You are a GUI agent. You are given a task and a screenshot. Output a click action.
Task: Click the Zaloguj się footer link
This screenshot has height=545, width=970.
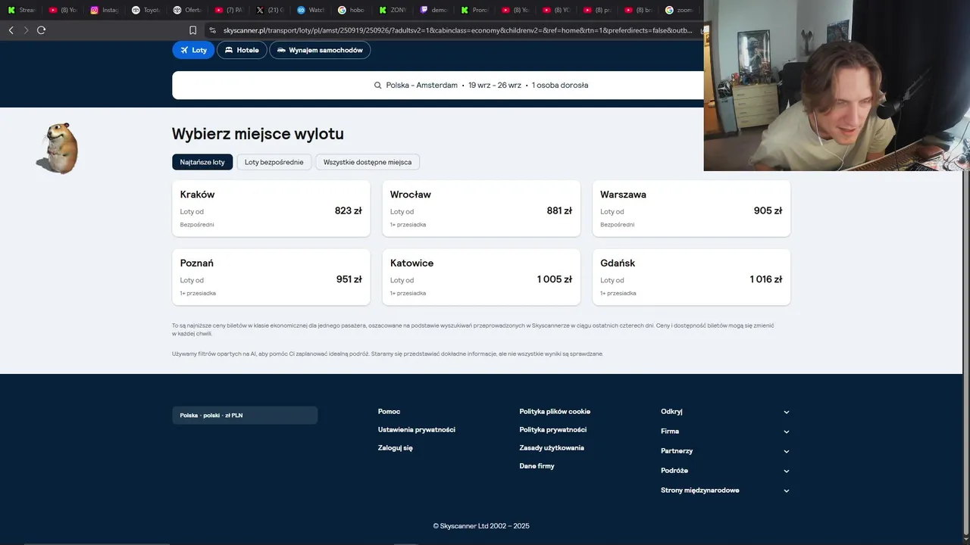pos(396,448)
